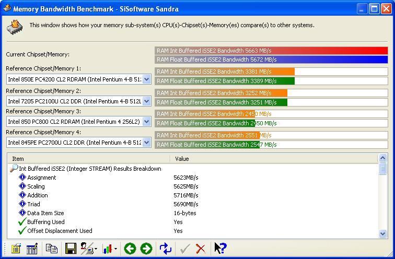Click the info icon next to Addition
The width and height of the screenshot is (395, 259).
pyautogui.click(x=22, y=195)
